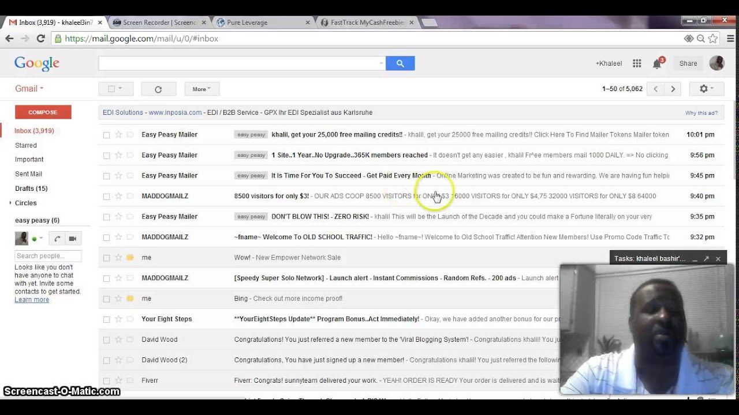Star the 8500 visitors MADDOGMAILZ email

pyautogui.click(x=118, y=196)
